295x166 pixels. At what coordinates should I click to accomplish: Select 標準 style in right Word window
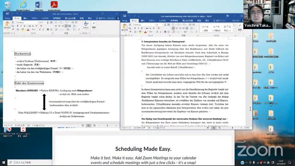coord(205,28)
